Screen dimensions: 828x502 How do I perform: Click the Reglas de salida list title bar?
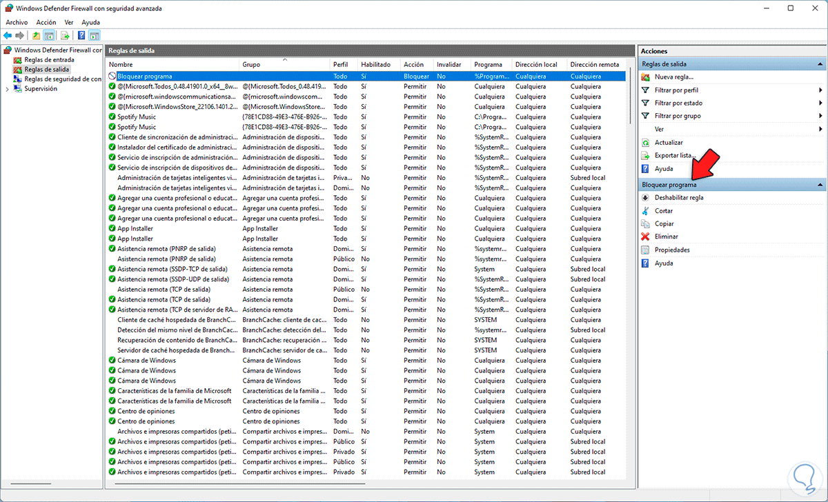tap(370, 51)
